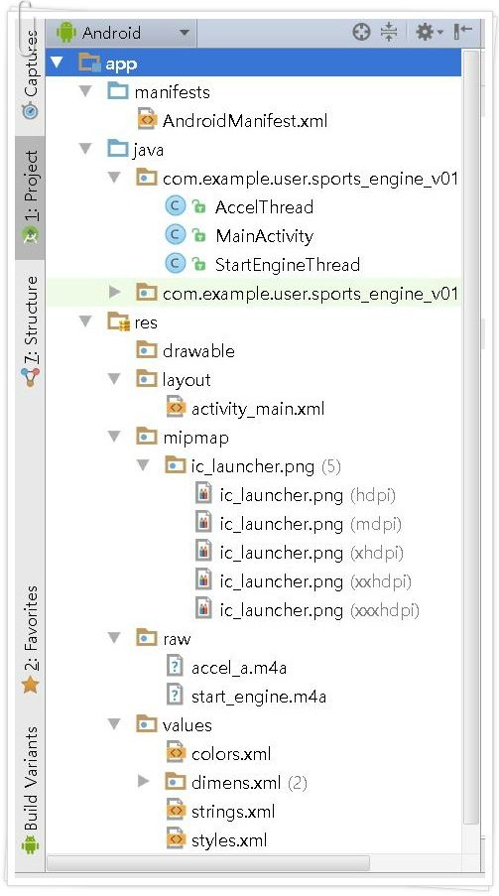Click the raw folder icon
Screen dimensions: 499x896
pyautogui.click(x=147, y=637)
